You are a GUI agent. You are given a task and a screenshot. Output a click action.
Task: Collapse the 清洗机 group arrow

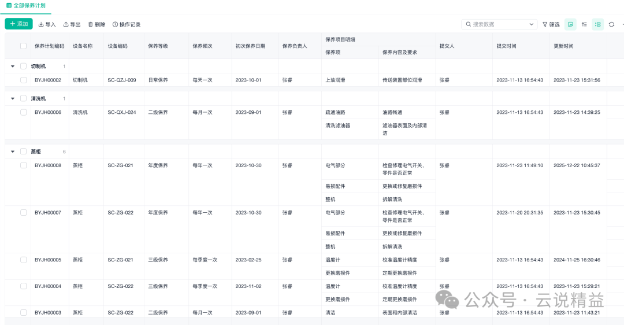(x=13, y=98)
